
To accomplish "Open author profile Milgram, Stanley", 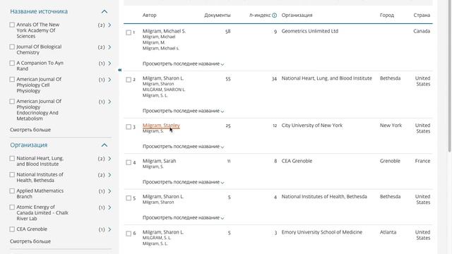I will coord(161,126).
